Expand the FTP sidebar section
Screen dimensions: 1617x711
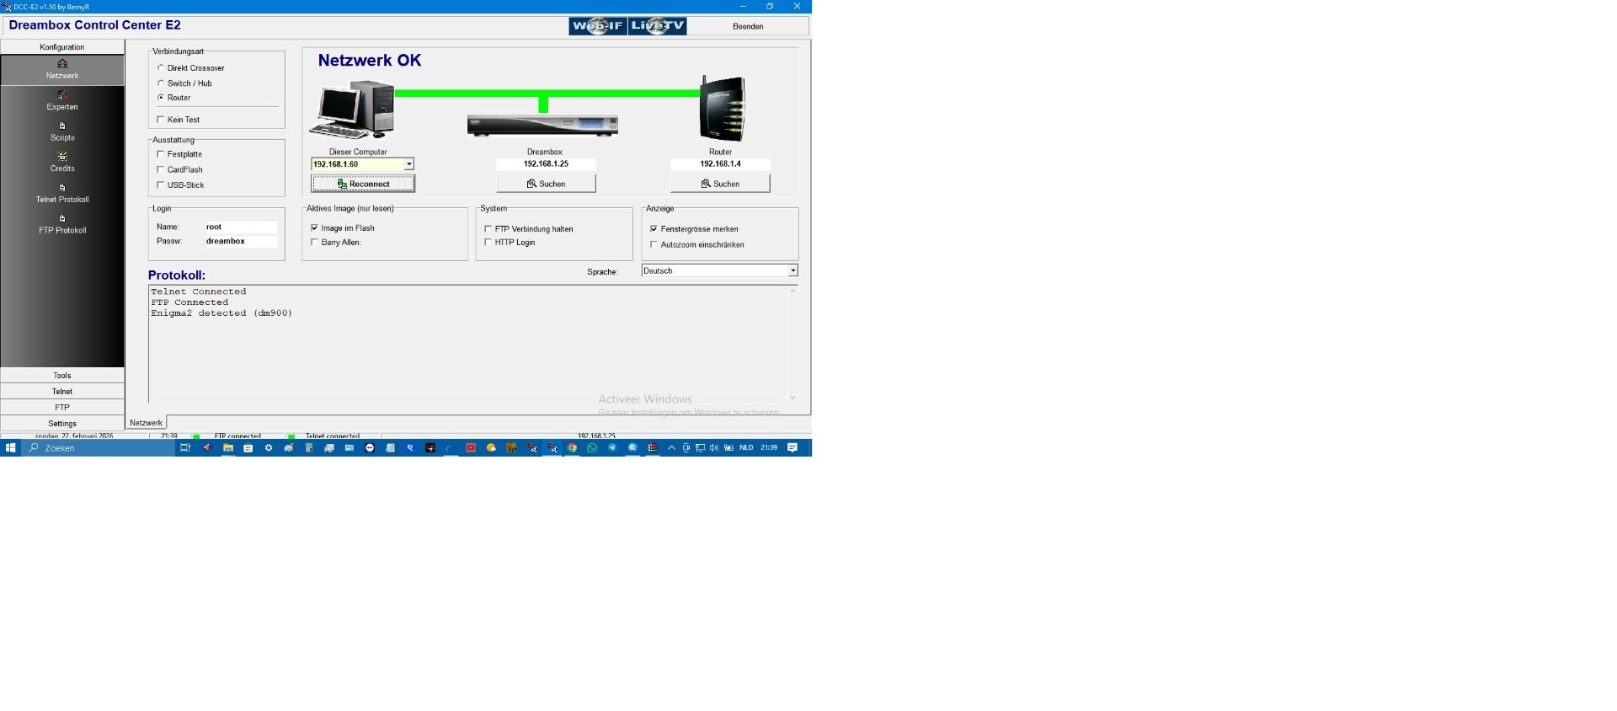pos(62,408)
